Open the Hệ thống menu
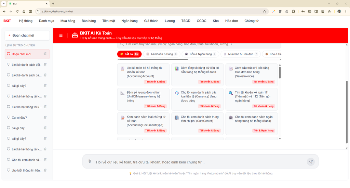Image resolution: width=350 pixels, height=188 pixels. click(x=26, y=21)
